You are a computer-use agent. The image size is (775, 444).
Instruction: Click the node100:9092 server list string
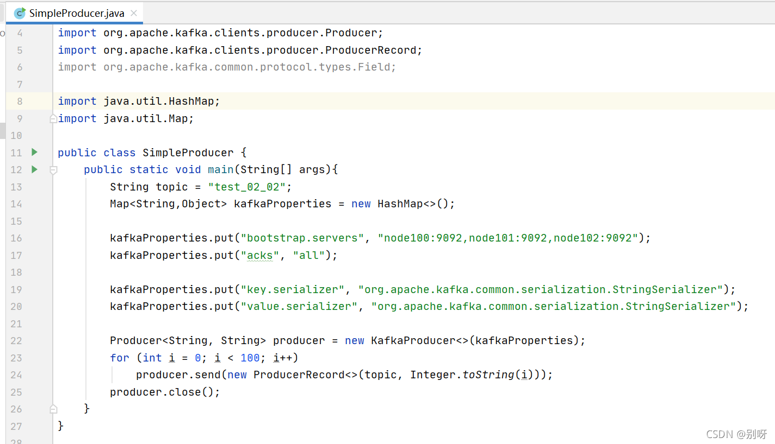tap(508, 238)
